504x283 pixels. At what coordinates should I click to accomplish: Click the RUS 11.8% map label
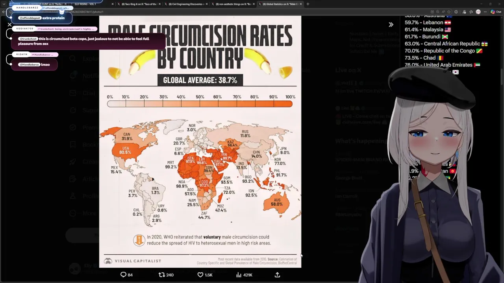tap(245, 134)
